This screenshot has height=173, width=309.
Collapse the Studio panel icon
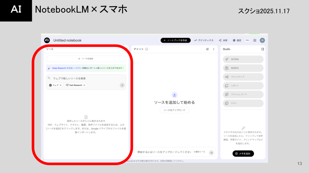pyautogui.click(x=263, y=49)
